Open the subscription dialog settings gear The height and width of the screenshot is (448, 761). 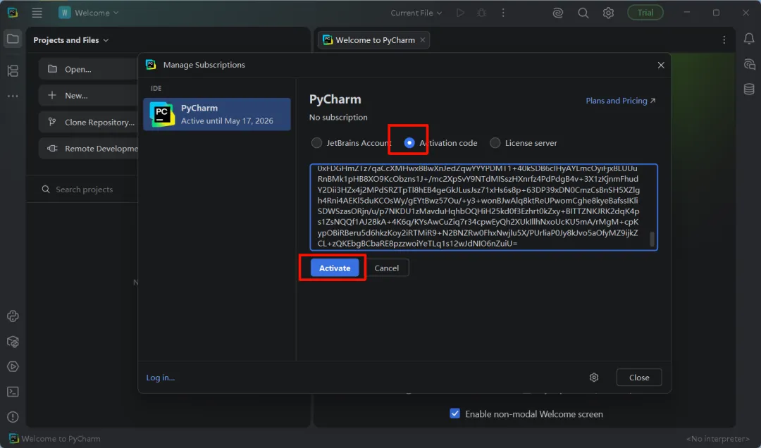593,377
